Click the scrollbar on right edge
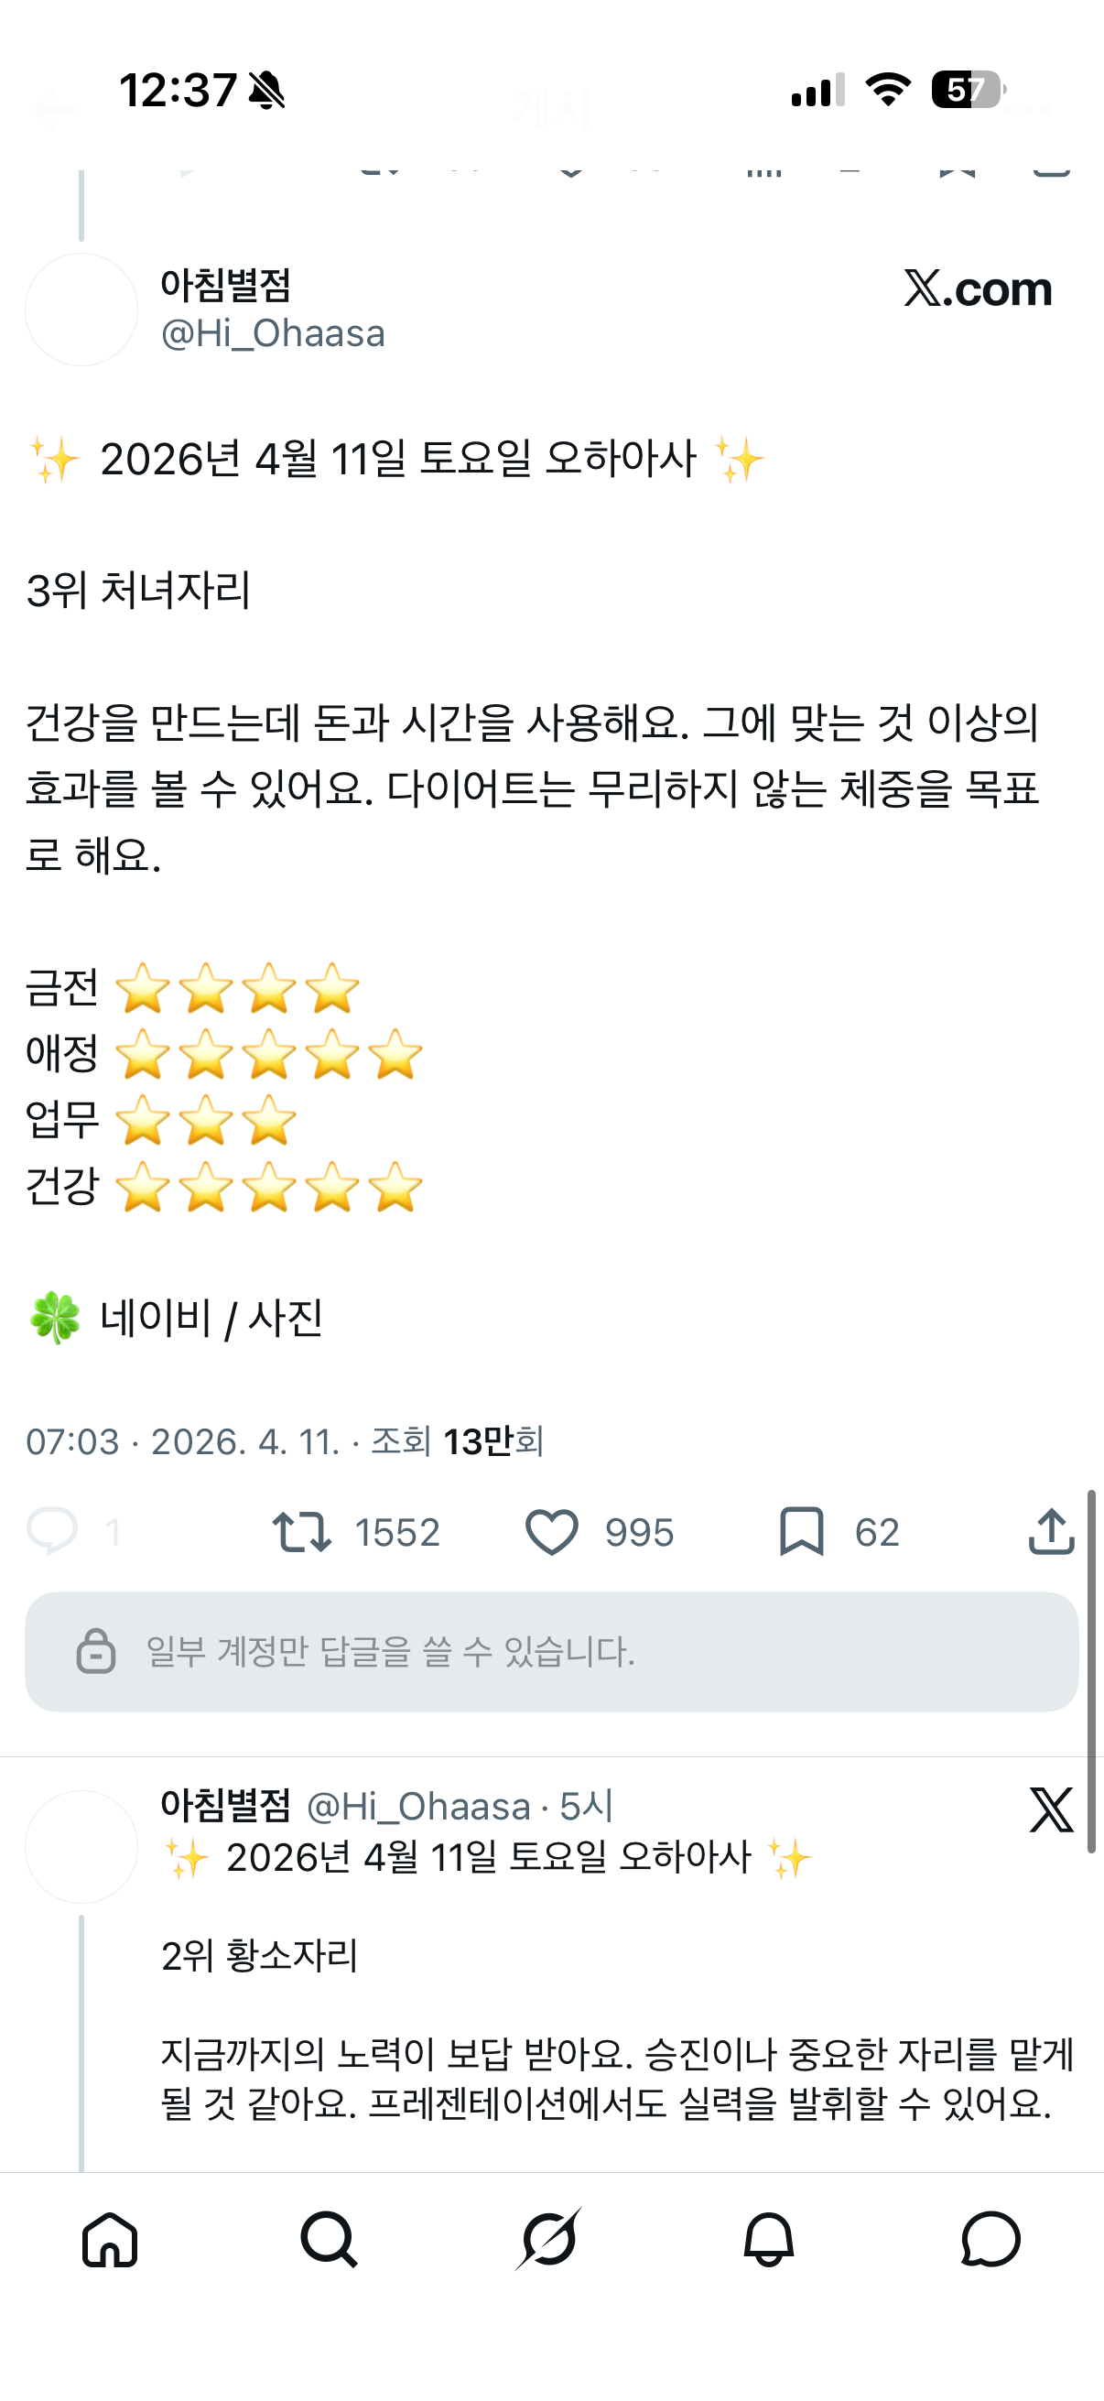The width and height of the screenshot is (1104, 2401). [x=1090, y=1670]
